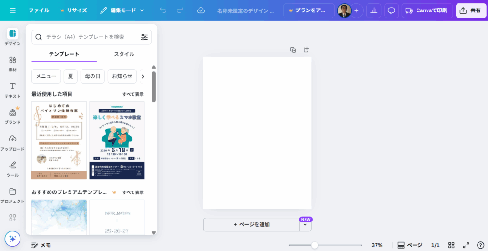
Task: Click the blank white canvas page
Action: pos(257,133)
